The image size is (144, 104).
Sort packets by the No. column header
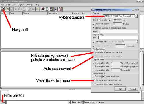[5, 13]
